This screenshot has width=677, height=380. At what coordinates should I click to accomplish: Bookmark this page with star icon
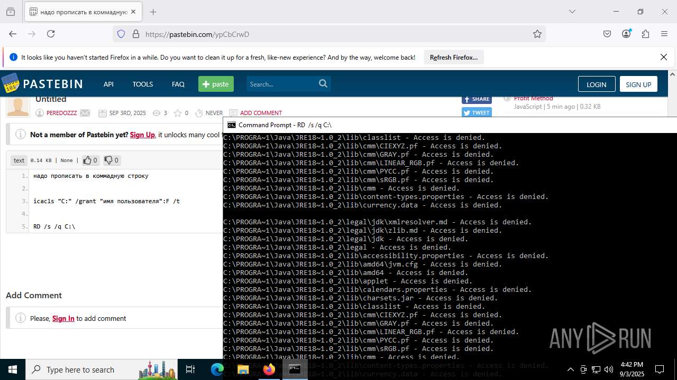(537, 34)
